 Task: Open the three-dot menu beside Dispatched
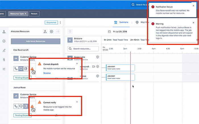pyautogui.click(x=60, y=22)
